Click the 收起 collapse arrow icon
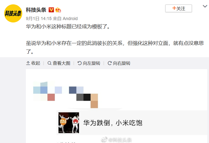 [28, 63]
